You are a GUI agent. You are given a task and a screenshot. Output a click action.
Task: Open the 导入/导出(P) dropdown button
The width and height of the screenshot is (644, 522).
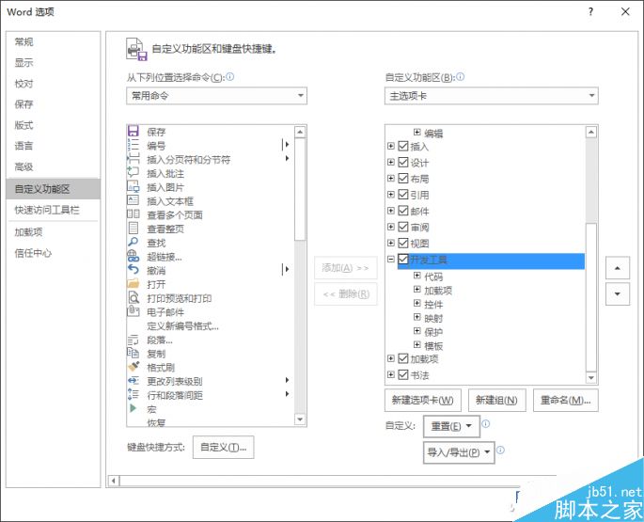pyautogui.click(x=459, y=452)
